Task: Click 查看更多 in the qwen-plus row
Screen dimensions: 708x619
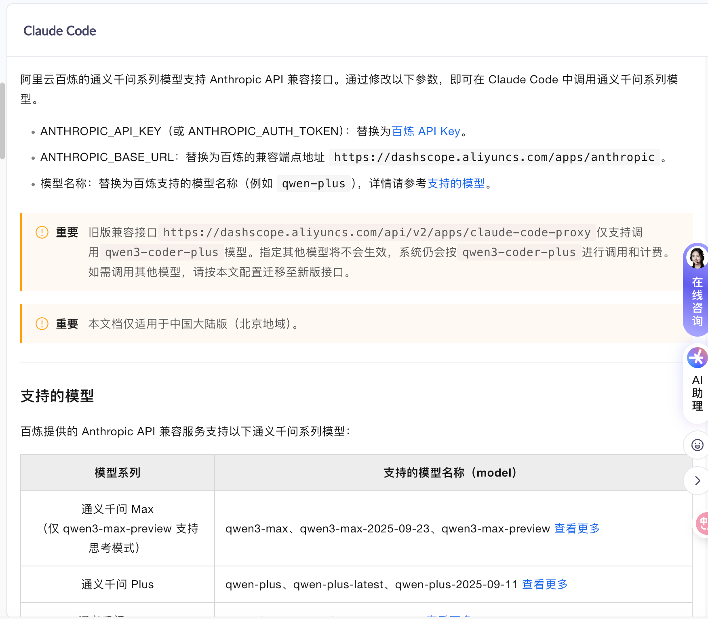Action: 545,584
